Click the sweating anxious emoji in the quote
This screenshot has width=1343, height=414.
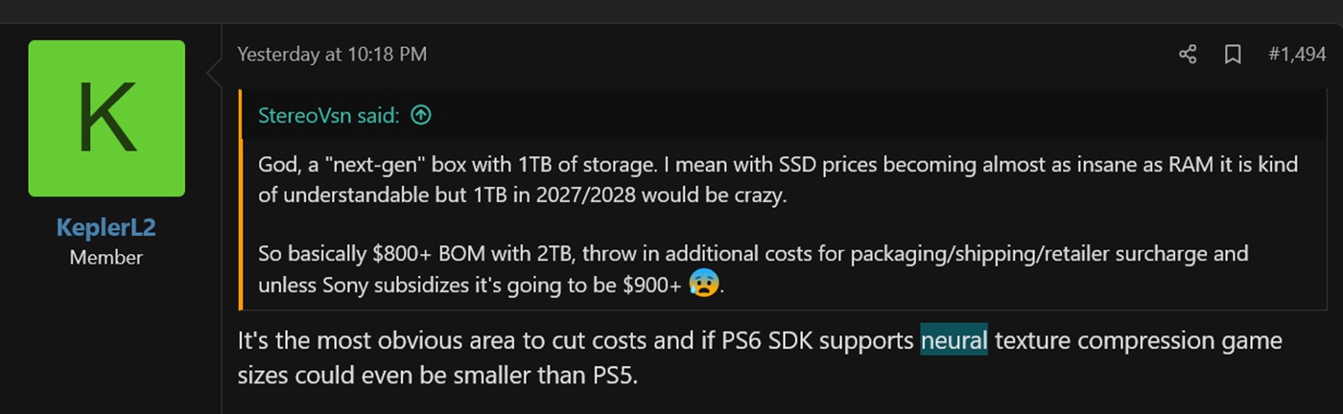(x=704, y=284)
